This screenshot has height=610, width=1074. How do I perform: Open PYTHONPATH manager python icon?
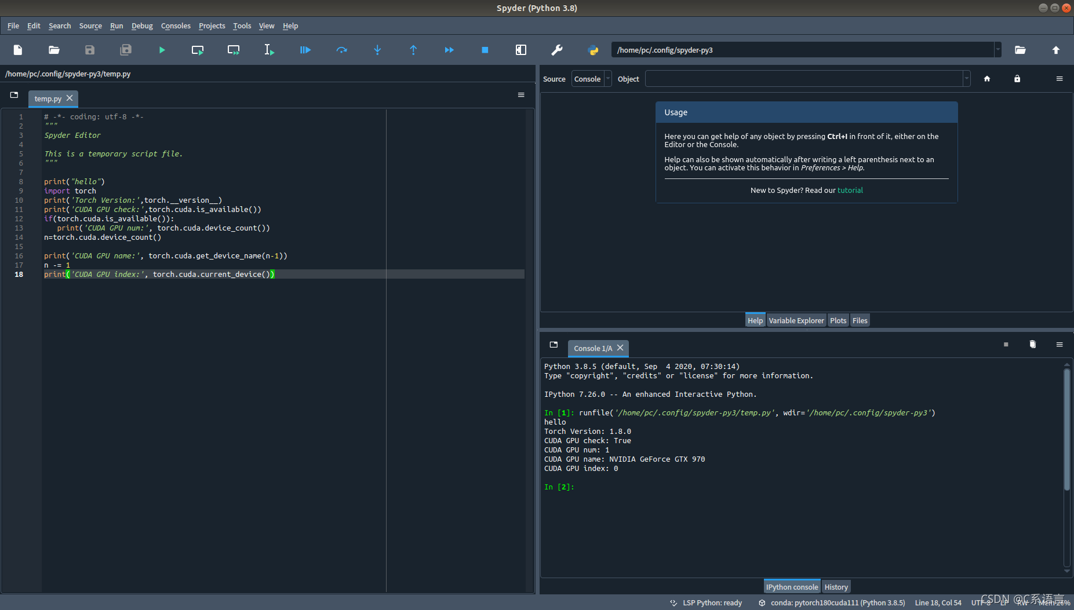click(593, 50)
